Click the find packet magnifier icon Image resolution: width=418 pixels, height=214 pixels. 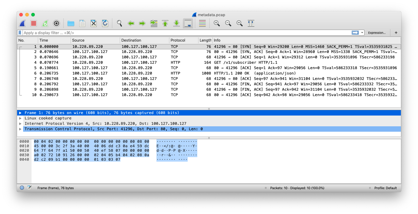[x=120, y=23]
